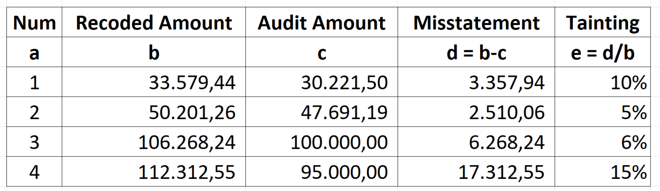
Task: Click the Recoded Amount header cell
Action: [154, 23]
